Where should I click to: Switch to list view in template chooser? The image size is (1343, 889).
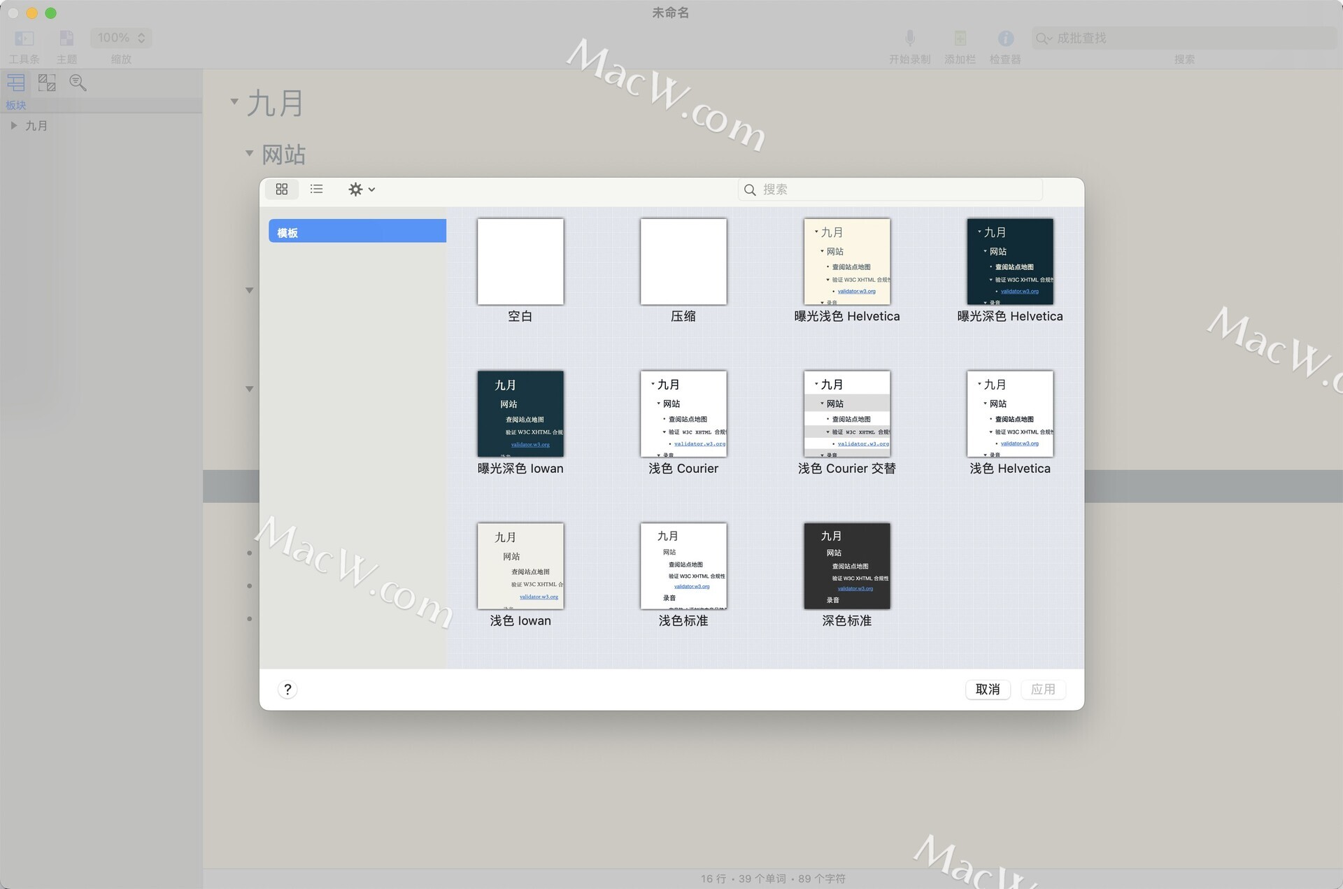(x=316, y=189)
